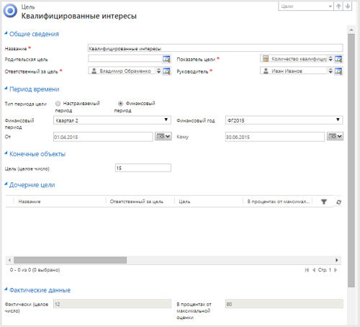Select Финансовый период radio button
Viewport: 360px width, 327px height.
point(120,104)
